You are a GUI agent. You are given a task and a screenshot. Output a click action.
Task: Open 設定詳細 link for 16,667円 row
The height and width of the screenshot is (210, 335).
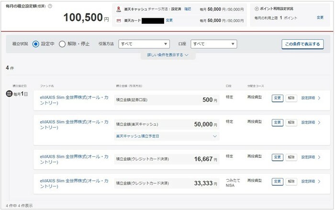pyautogui.click(x=308, y=157)
